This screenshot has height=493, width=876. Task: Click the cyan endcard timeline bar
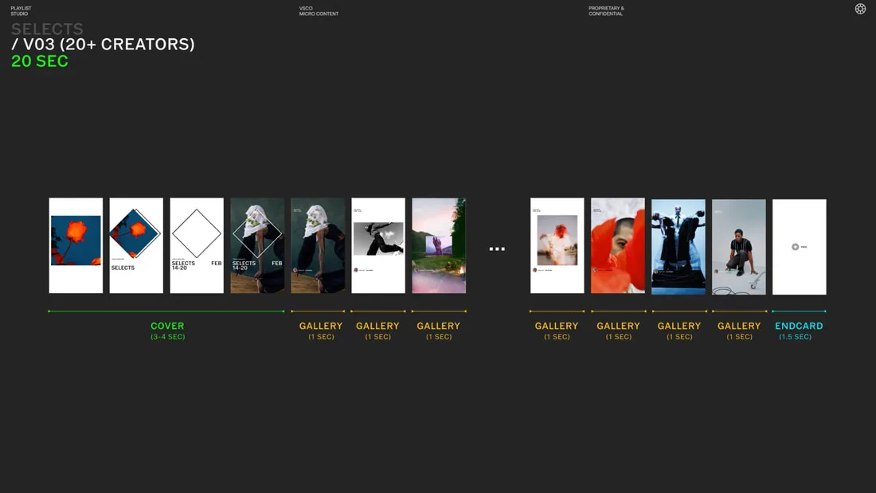pos(799,311)
